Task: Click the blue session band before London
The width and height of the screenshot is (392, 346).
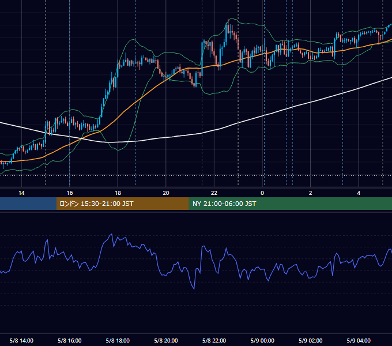Action: (x=28, y=204)
